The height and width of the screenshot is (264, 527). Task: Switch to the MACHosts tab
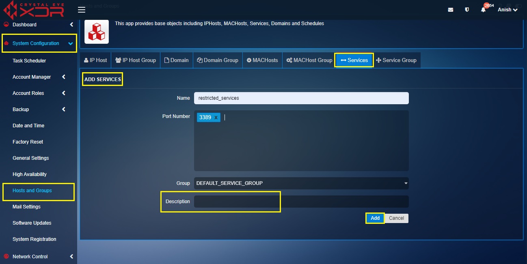[262, 60]
